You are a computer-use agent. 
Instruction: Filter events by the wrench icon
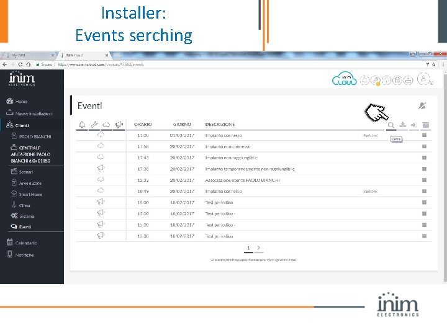pos(94,125)
